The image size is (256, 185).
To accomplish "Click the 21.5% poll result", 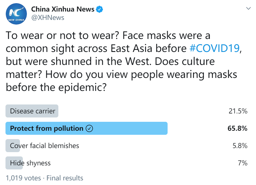I will pyautogui.click(x=237, y=111).
